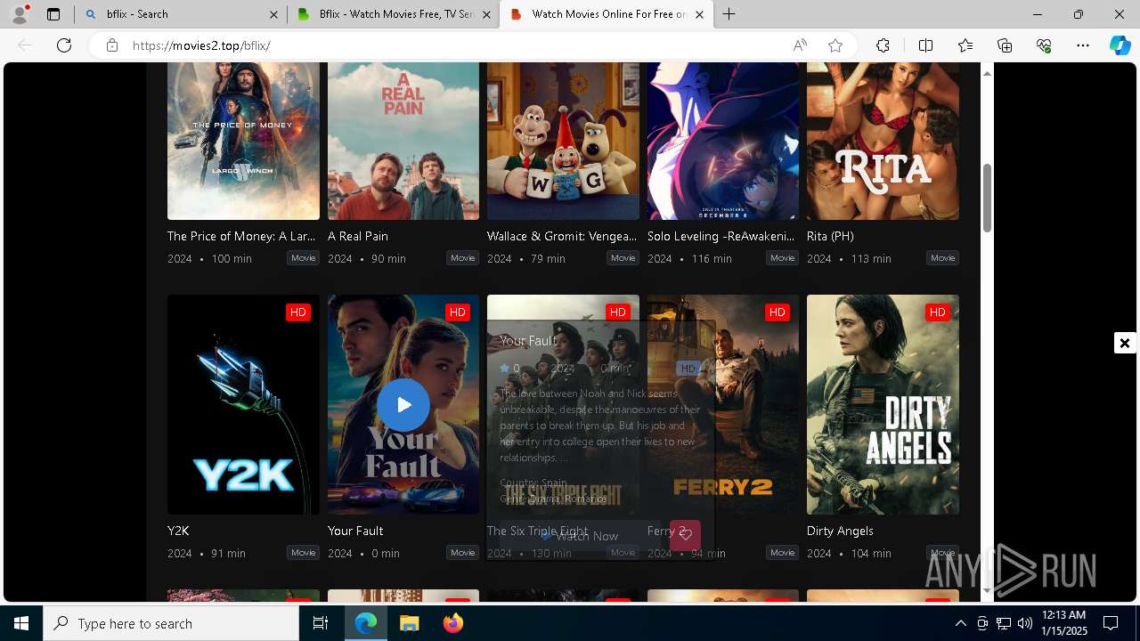The image size is (1140, 641).
Task: Open Favorites list in toolbar
Action: 965,45
